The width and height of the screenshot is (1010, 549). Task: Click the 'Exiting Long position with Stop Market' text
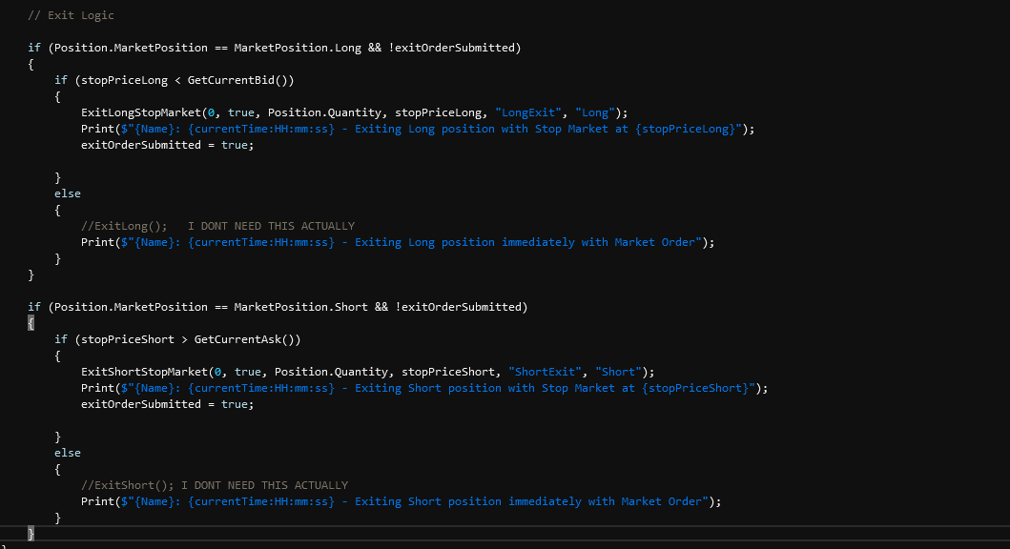[467, 129]
